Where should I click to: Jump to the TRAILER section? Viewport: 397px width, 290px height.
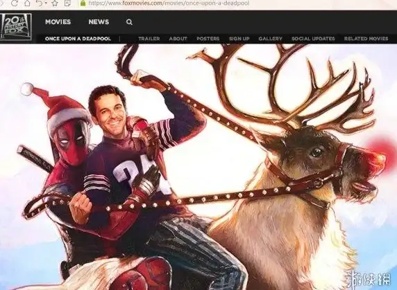[149, 39]
